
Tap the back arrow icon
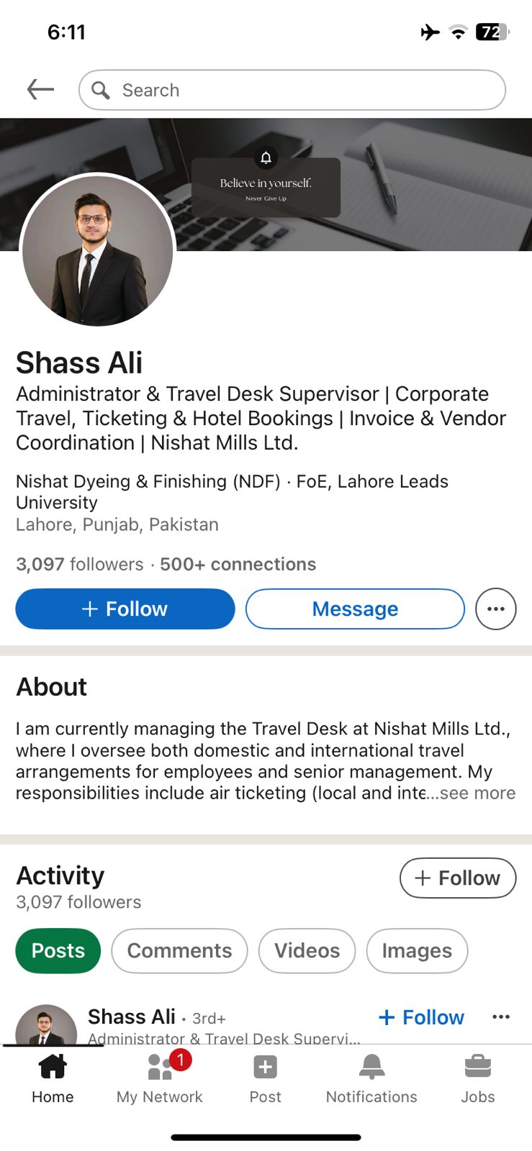click(x=40, y=89)
